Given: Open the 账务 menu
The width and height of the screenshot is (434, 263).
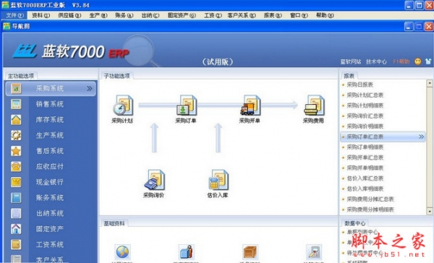Looking at the screenshot, I should pyautogui.click(x=124, y=15).
